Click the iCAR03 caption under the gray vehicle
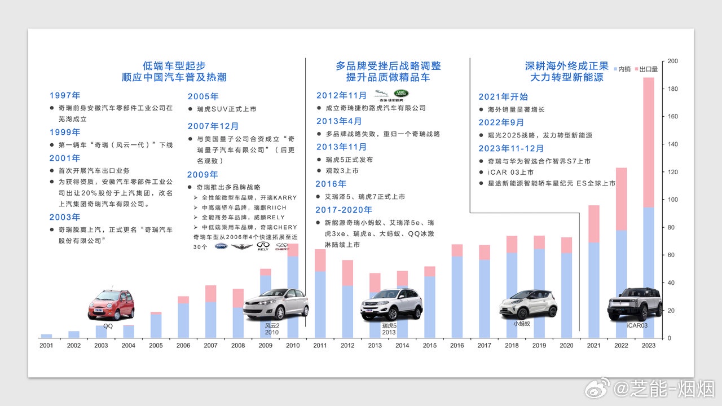 [637, 325]
